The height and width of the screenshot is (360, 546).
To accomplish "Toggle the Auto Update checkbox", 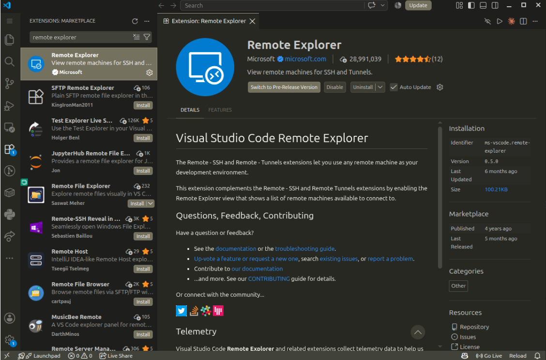I will [394, 87].
